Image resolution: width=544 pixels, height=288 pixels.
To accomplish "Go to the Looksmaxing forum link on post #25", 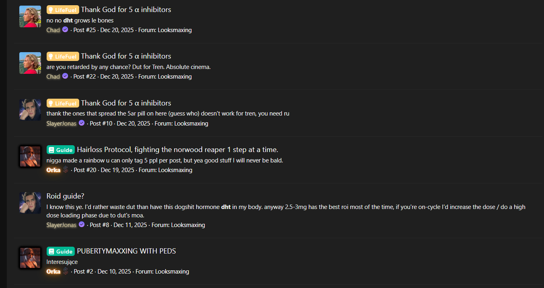I will coord(174,30).
